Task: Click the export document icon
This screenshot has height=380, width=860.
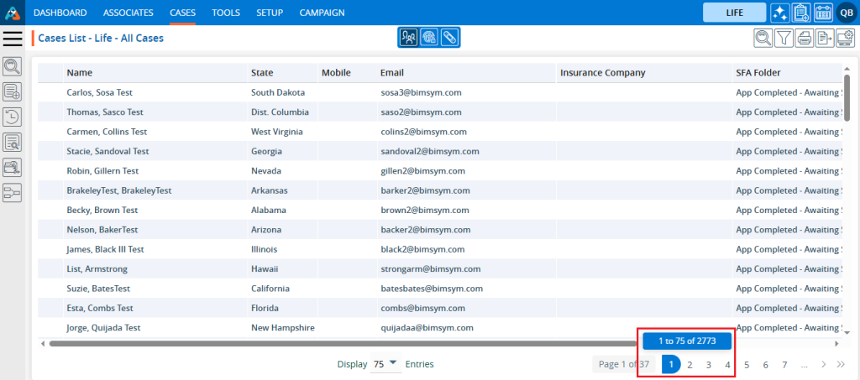Action: [824, 37]
